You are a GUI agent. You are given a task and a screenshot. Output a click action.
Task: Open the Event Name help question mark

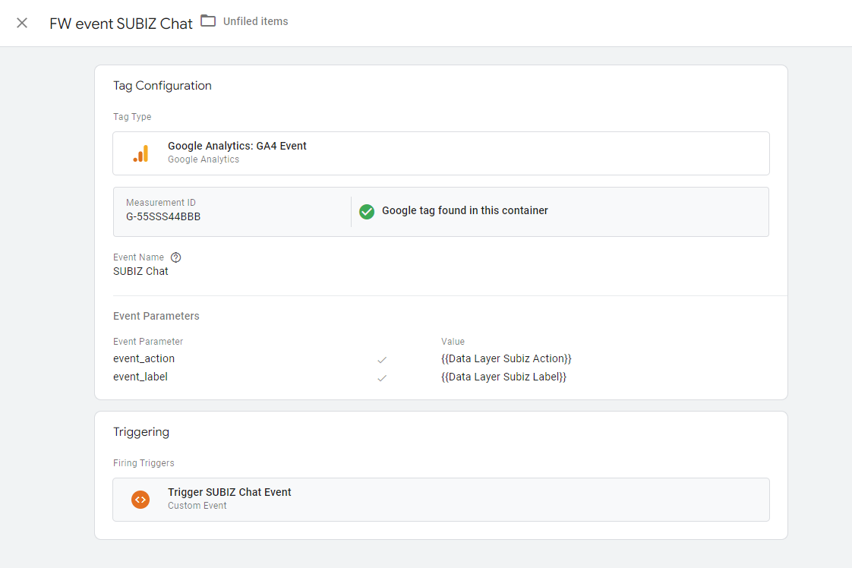176,257
